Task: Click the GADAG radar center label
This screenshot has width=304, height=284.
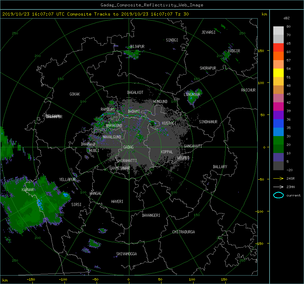Action: (129, 147)
